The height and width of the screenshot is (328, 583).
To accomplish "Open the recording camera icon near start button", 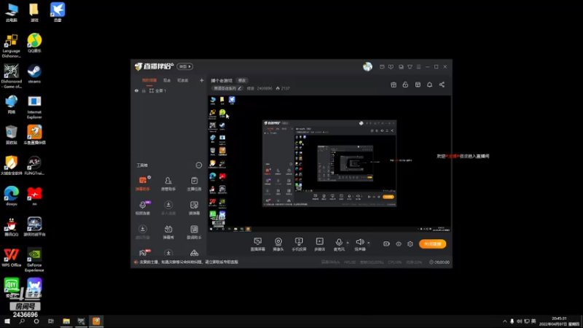I will coord(387,244).
